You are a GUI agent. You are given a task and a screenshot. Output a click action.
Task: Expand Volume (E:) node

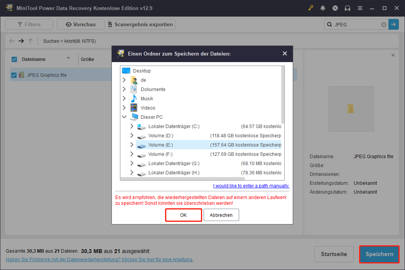(132, 145)
